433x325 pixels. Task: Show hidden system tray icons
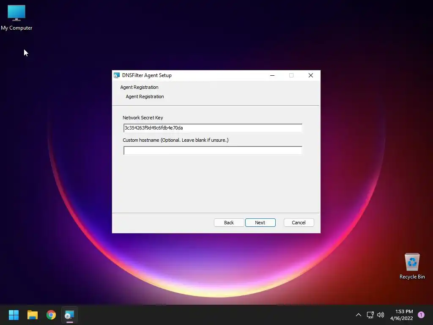pos(359,315)
